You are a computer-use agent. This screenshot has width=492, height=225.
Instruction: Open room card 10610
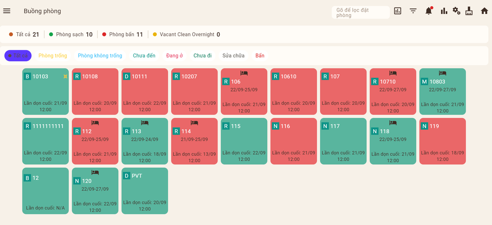pyautogui.click(x=294, y=91)
